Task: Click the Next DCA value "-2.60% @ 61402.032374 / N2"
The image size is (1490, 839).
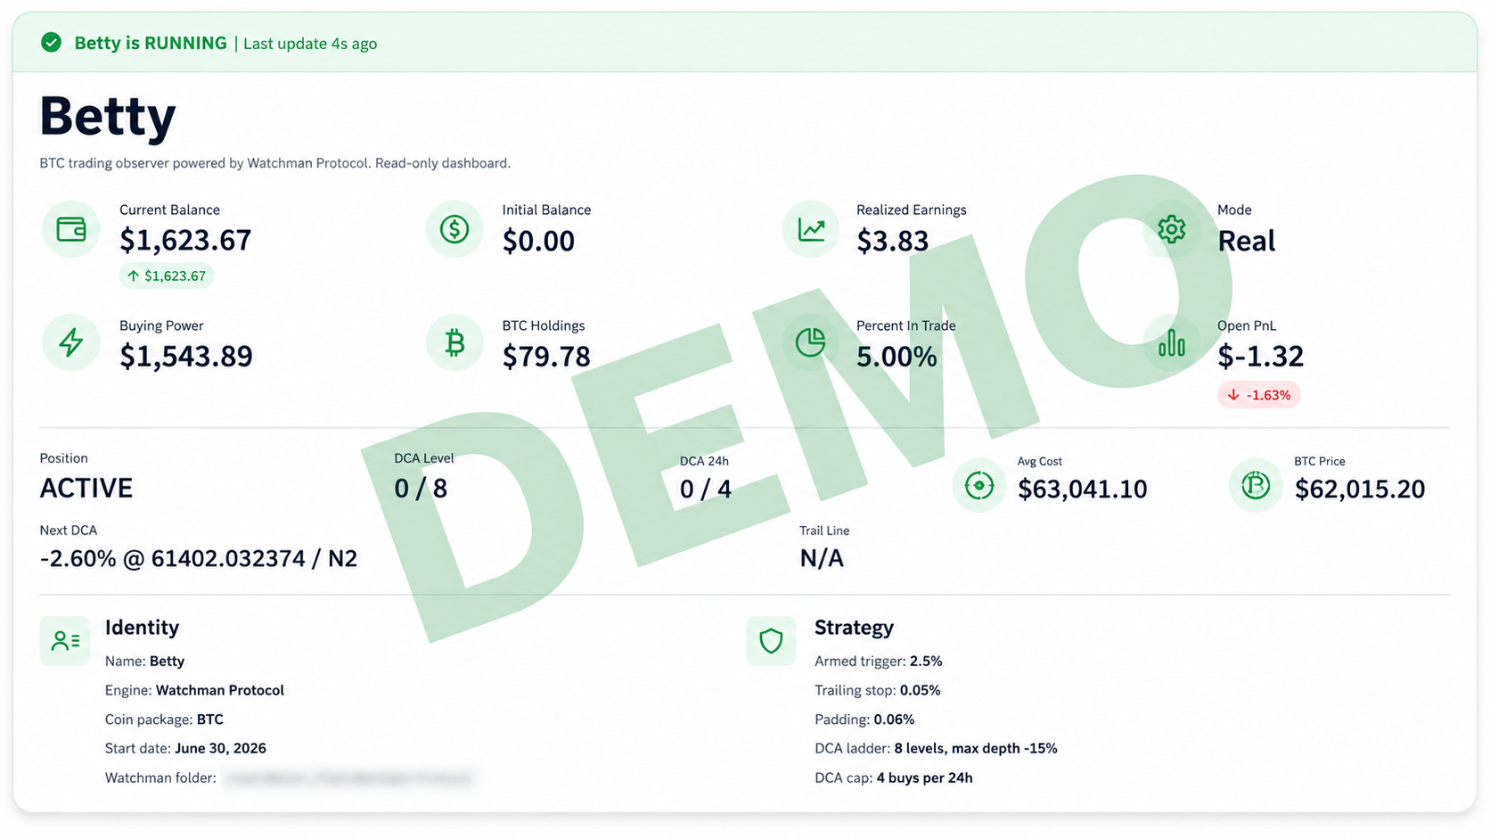Action: 199,559
